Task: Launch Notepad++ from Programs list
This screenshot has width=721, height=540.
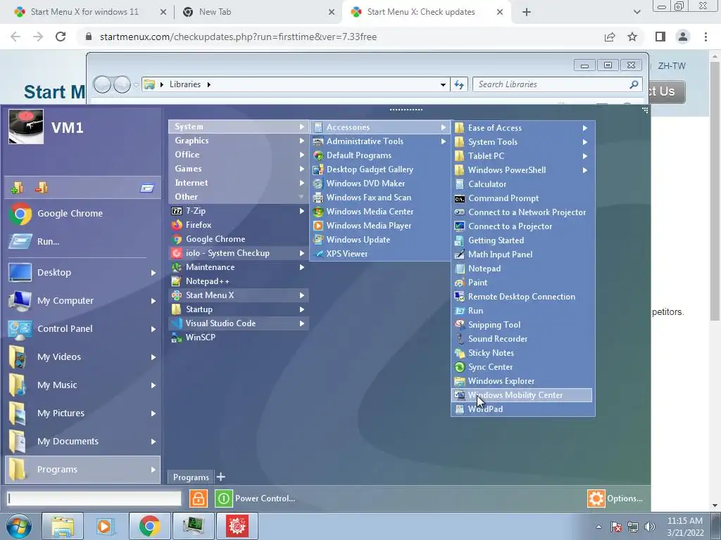Action: pos(238,281)
